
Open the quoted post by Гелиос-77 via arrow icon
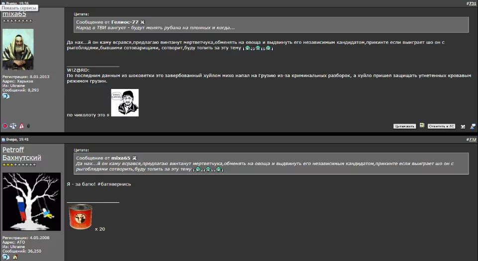(x=142, y=22)
